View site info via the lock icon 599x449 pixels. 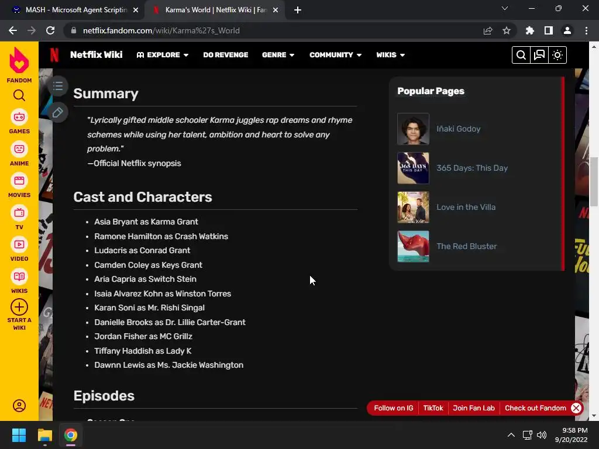(x=74, y=30)
